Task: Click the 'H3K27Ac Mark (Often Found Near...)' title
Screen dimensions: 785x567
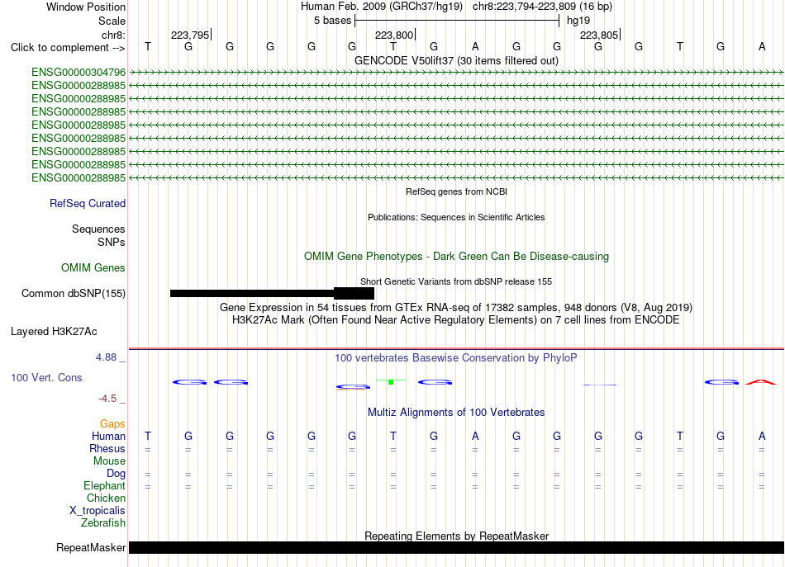Action: [456, 320]
